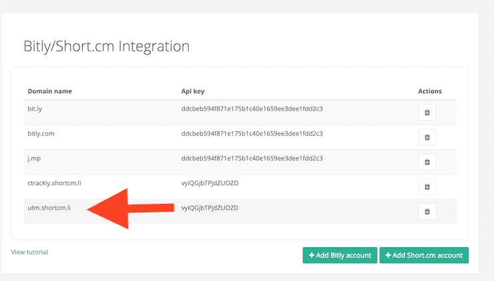This screenshot has height=281, width=494.
Task: Delete the bitly.com domain entry
Action: coord(427,137)
